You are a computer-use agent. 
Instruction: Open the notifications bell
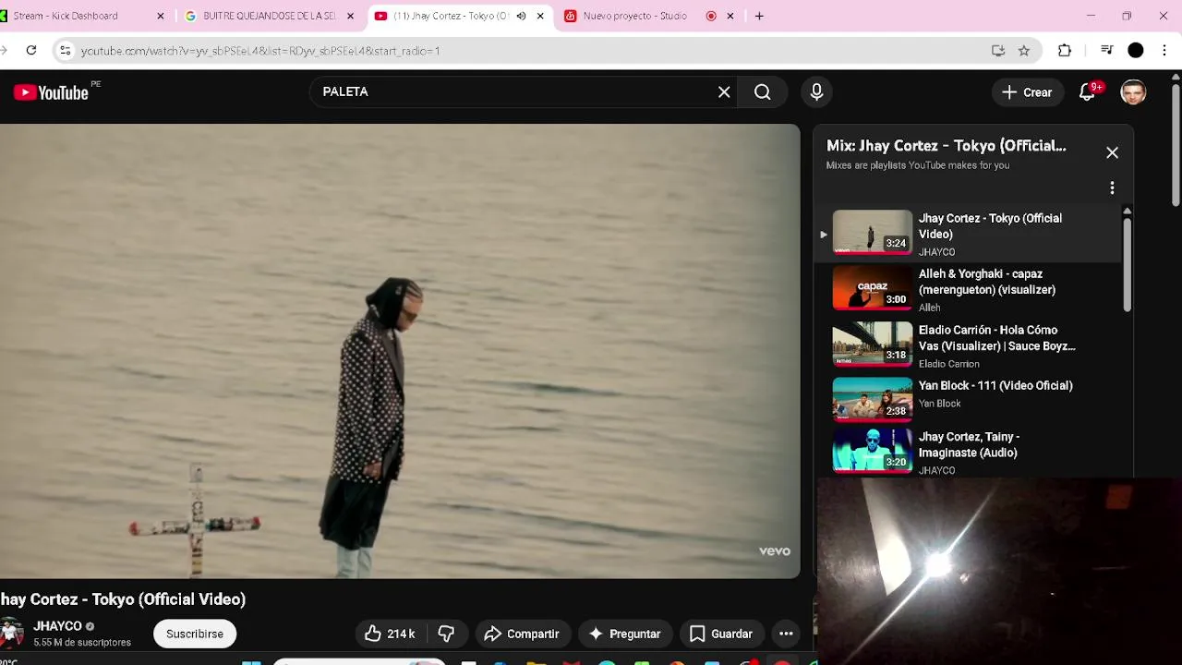click(1088, 92)
